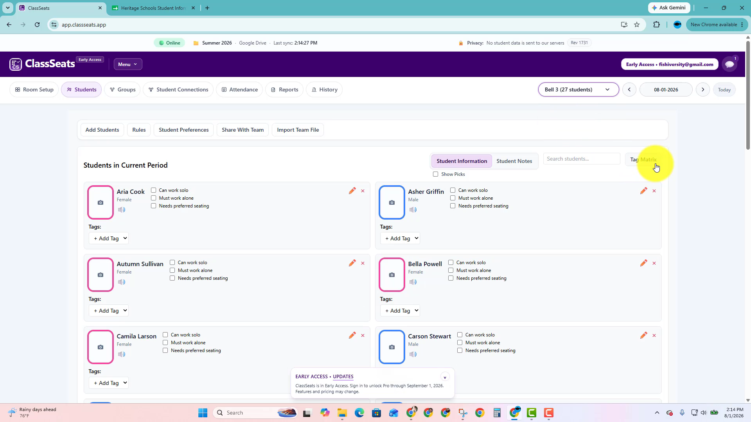Click Share With Team button

coord(243,130)
